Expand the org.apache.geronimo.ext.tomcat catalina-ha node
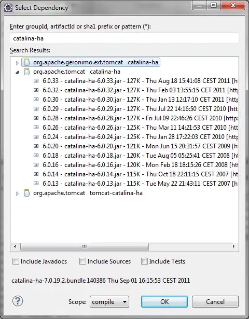Viewport: 249px width, 319px height. click(x=17, y=63)
